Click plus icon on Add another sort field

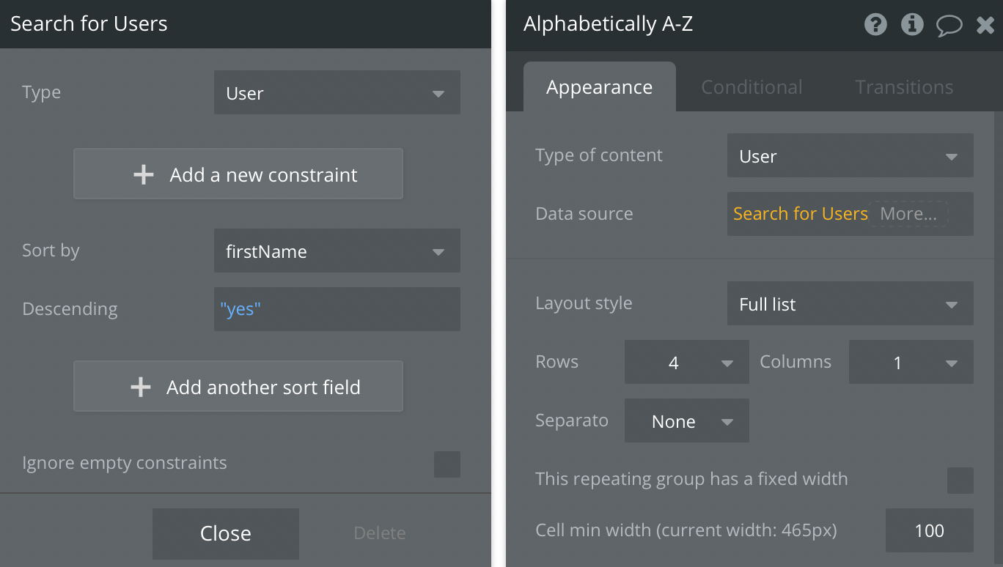(x=140, y=387)
